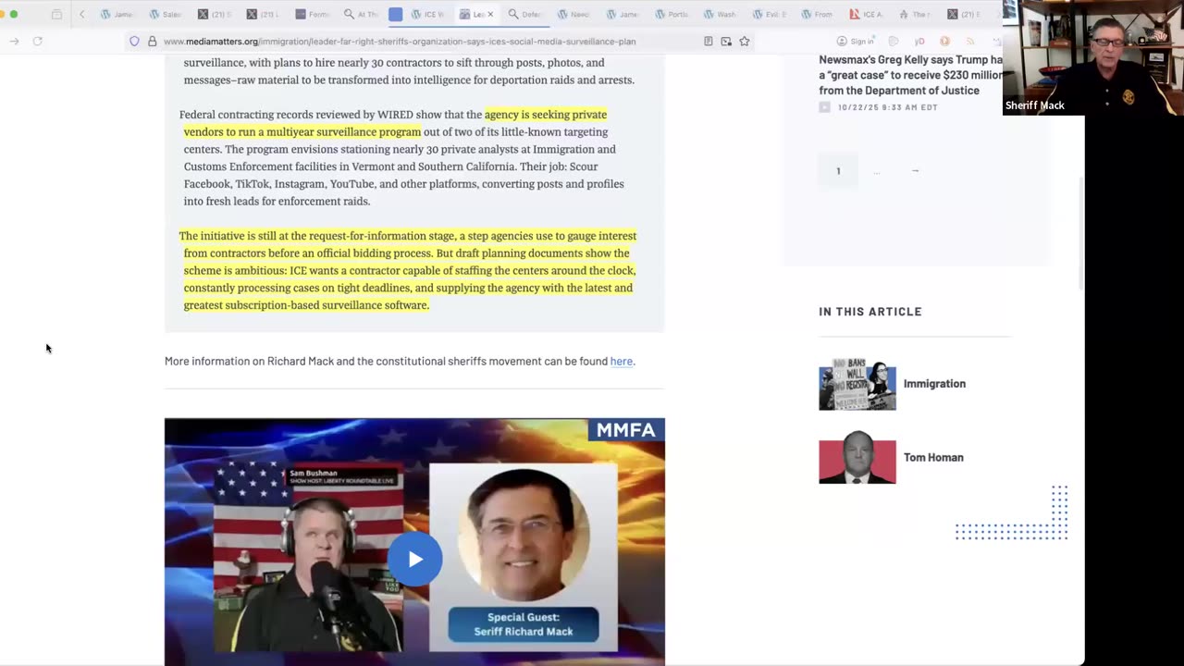The width and height of the screenshot is (1184, 666).
Task: Switch to the solid blue square tab
Action: [x=396, y=14]
